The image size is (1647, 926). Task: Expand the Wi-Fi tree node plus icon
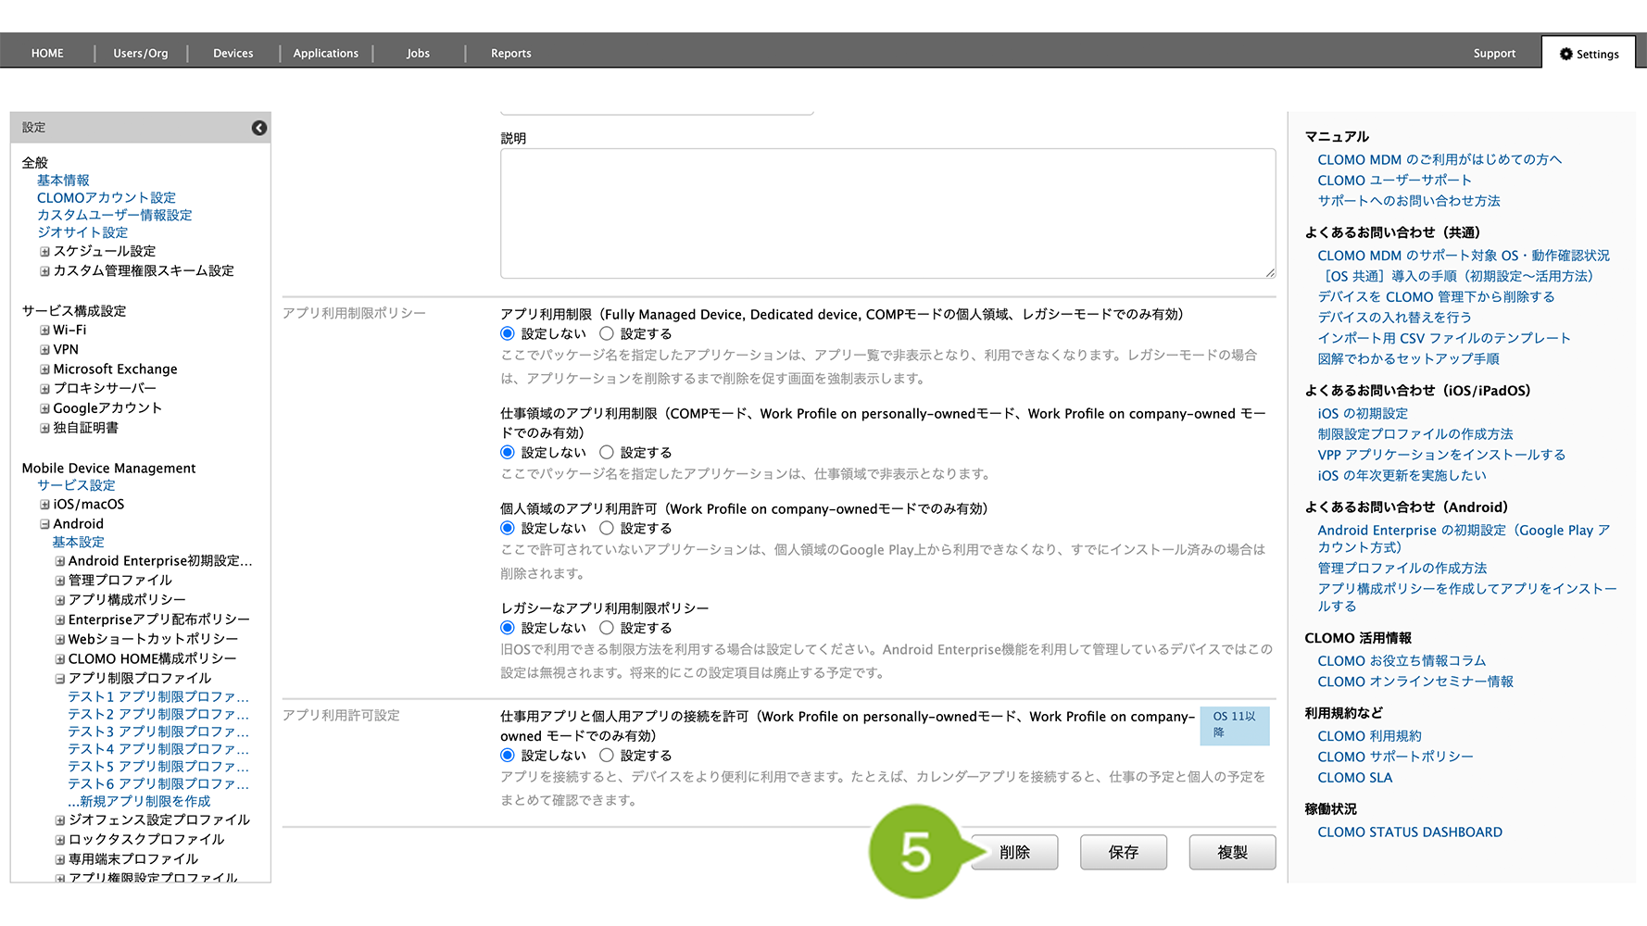point(44,331)
